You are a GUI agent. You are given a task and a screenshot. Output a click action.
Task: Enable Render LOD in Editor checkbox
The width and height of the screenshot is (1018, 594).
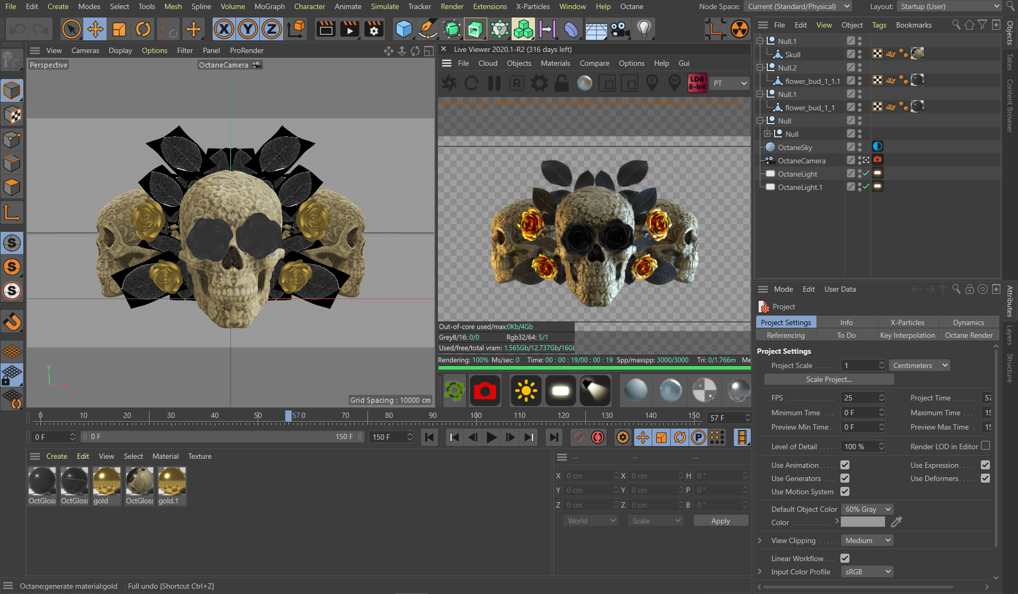coord(985,446)
